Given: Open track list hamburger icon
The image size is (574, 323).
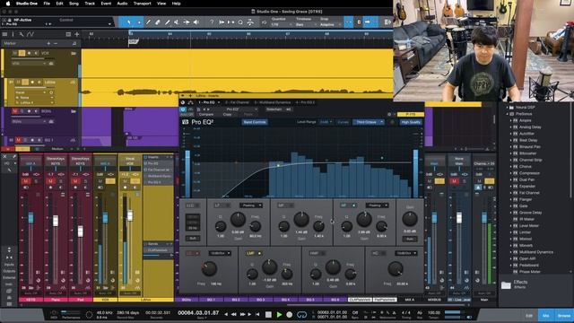Looking at the screenshot, I should click(x=4, y=34).
